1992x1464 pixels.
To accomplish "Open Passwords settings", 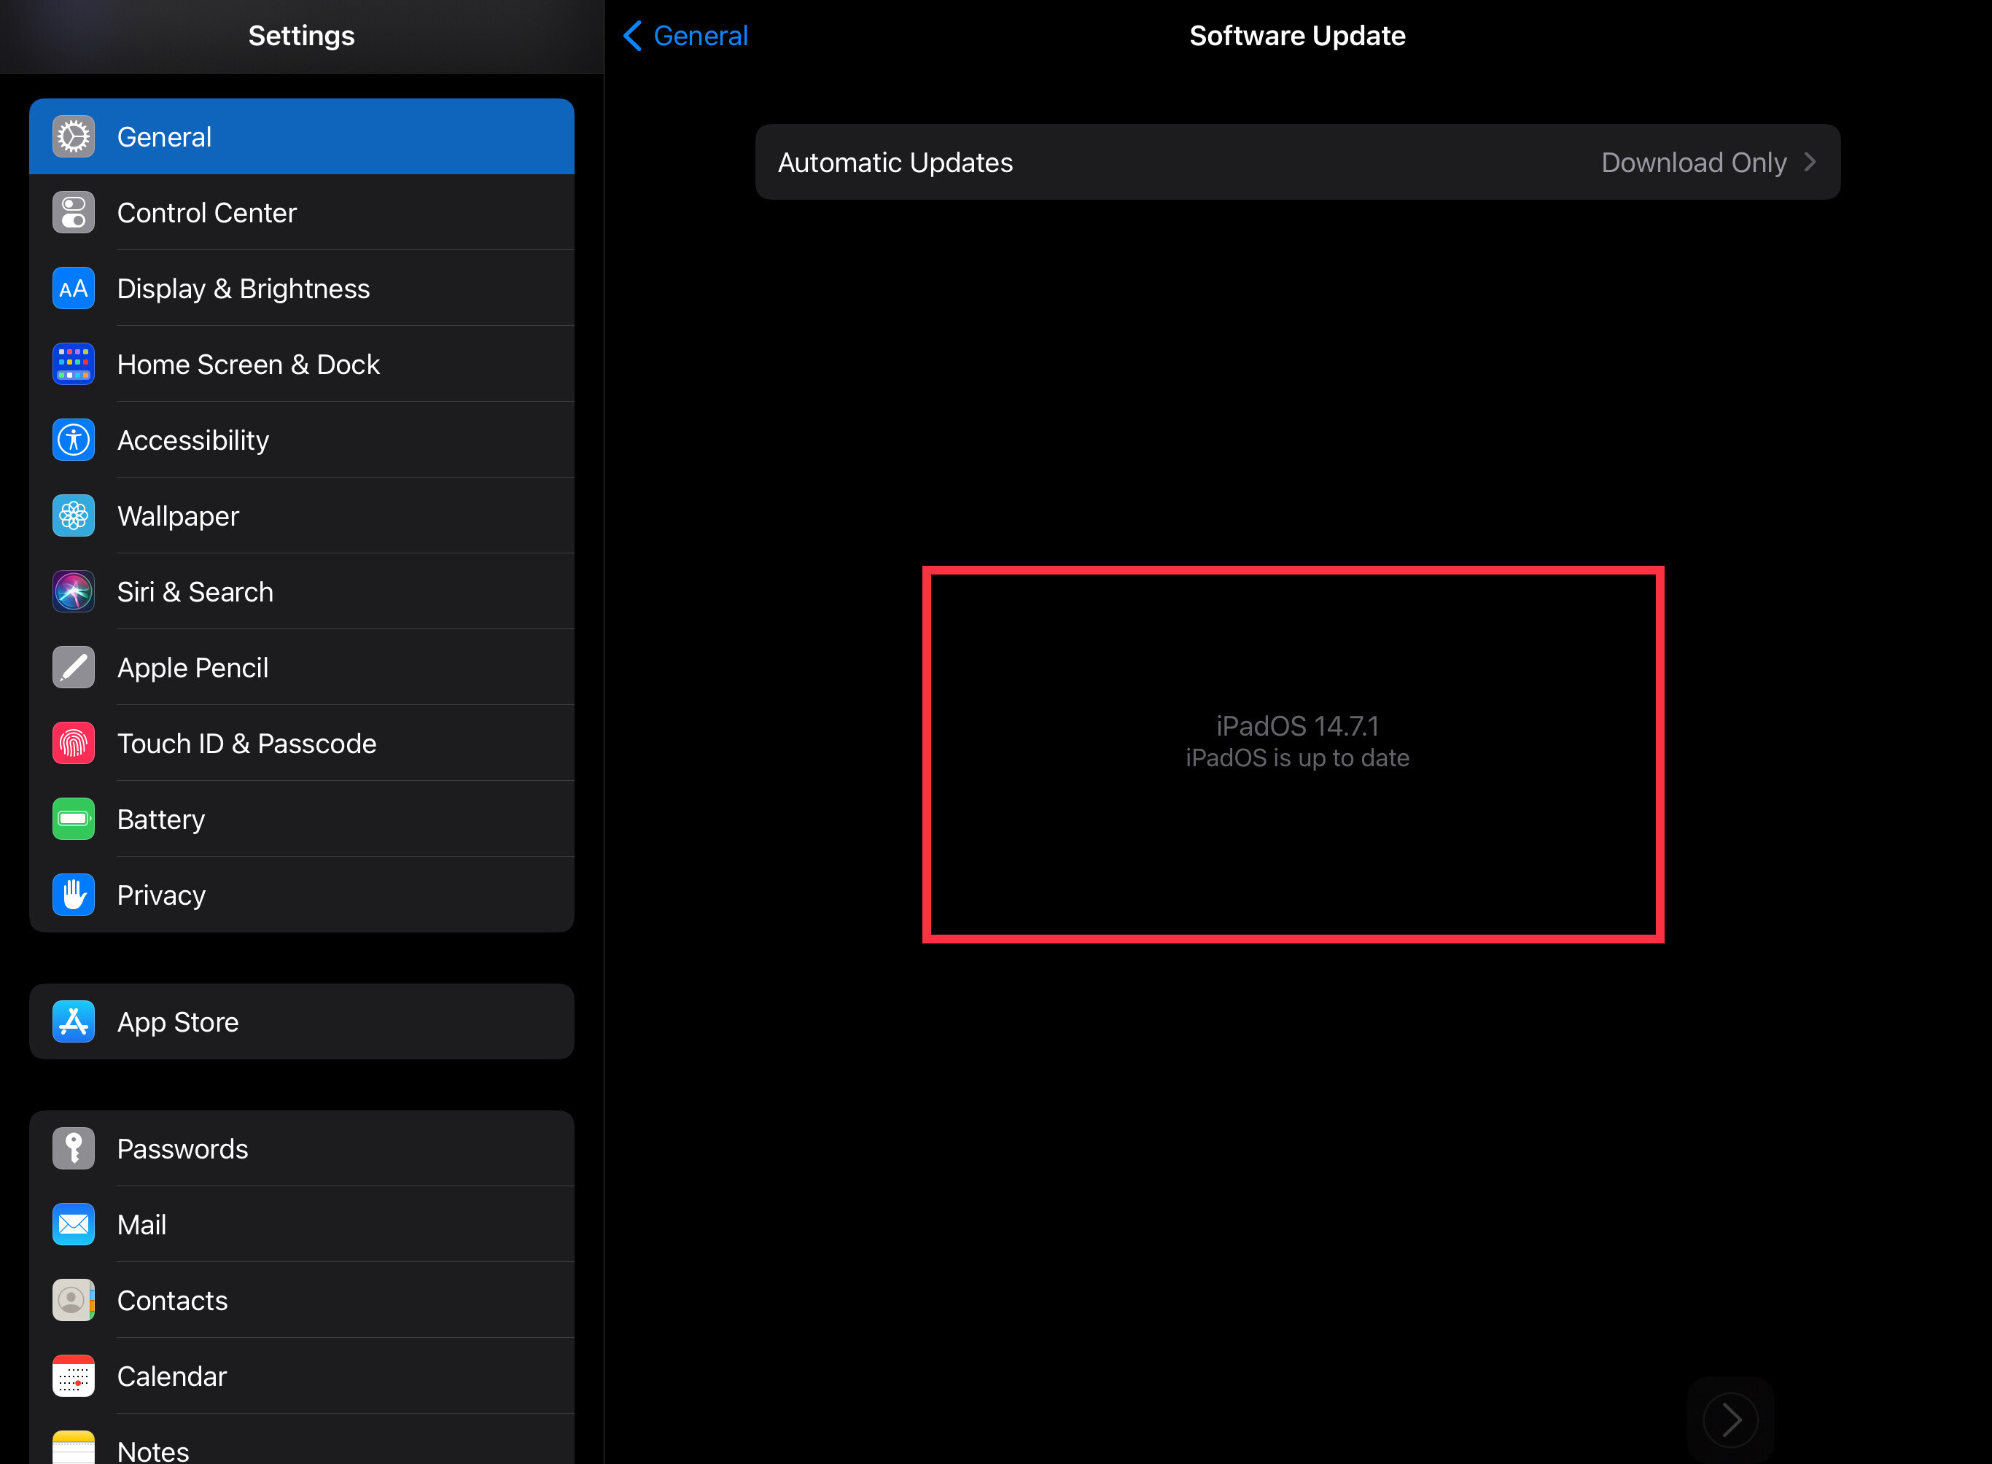I will [x=301, y=1148].
